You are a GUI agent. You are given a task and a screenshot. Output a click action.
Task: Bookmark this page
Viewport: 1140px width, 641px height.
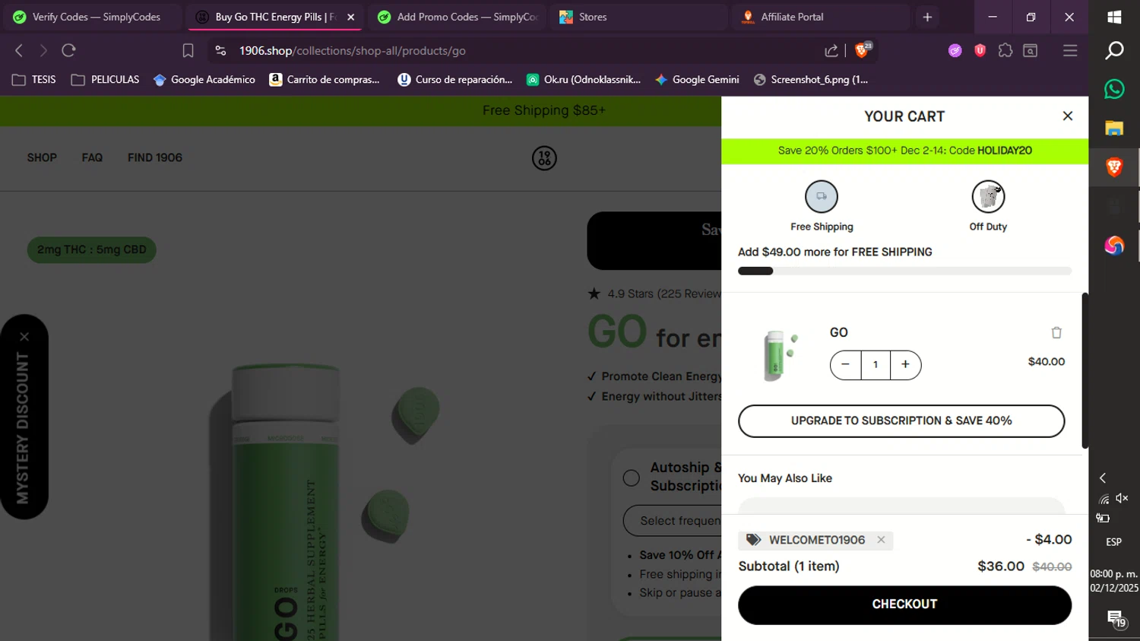coord(188,50)
